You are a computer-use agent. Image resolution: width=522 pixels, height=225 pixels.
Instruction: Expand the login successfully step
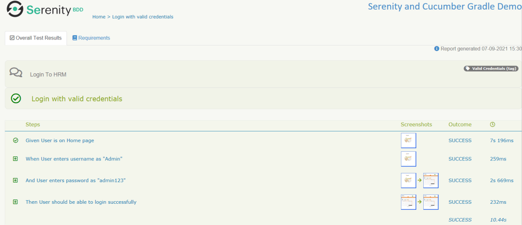tap(16, 202)
